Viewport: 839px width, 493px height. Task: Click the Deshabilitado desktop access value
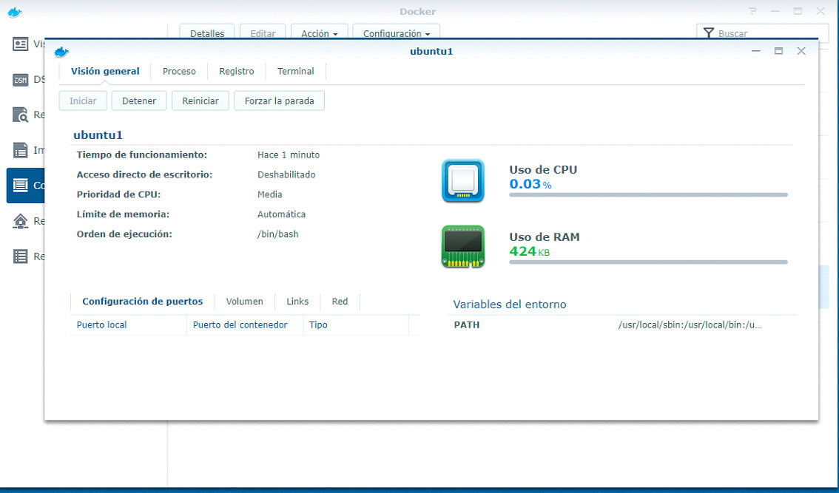tap(286, 174)
